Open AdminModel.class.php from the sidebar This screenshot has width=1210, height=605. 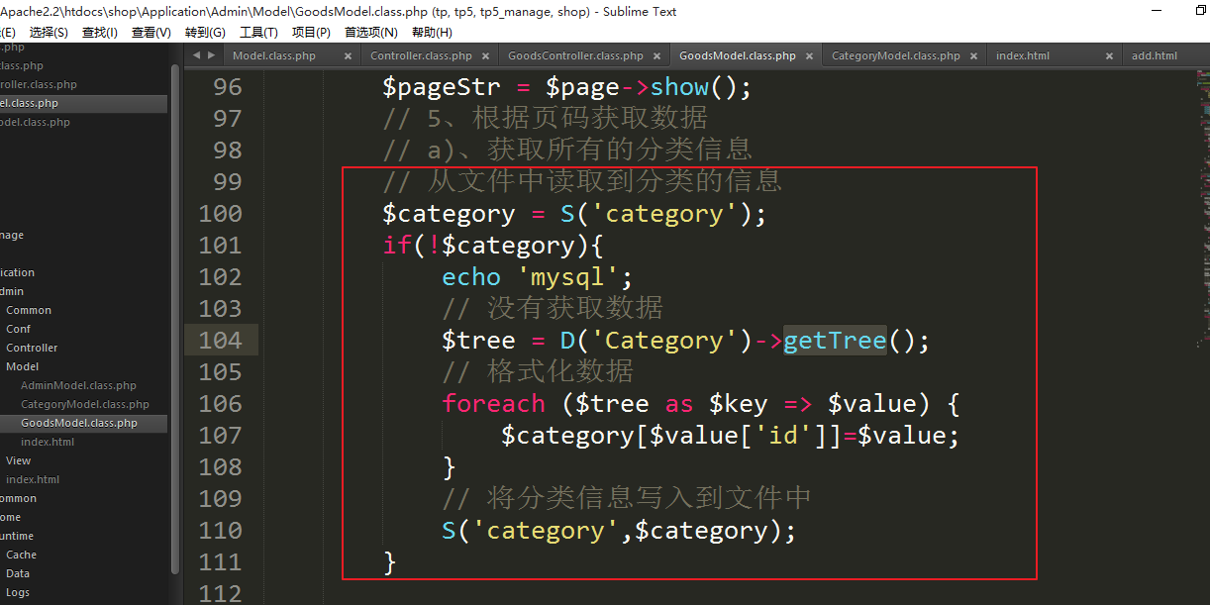(x=78, y=385)
